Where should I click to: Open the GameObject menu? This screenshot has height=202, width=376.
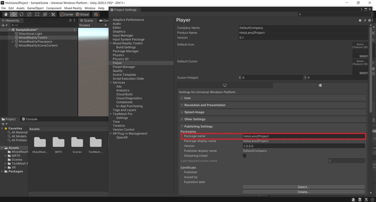pos(35,8)
